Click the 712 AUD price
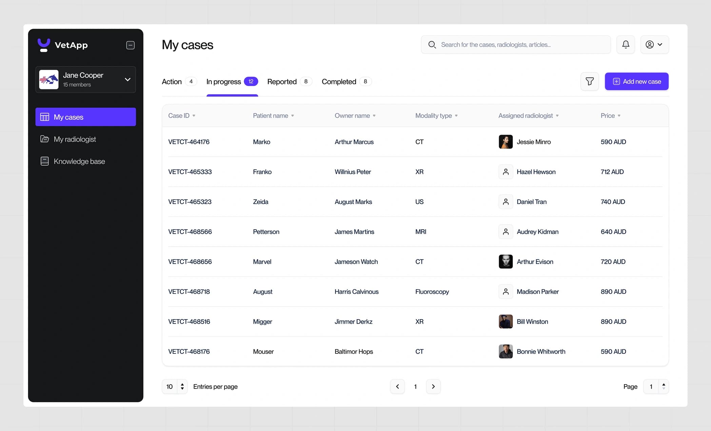 click(612, 172)
